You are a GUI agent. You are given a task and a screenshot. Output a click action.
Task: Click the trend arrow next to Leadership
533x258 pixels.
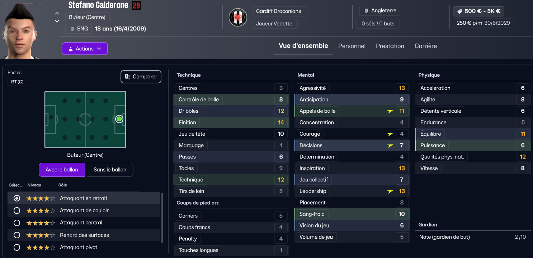[390, 191]
